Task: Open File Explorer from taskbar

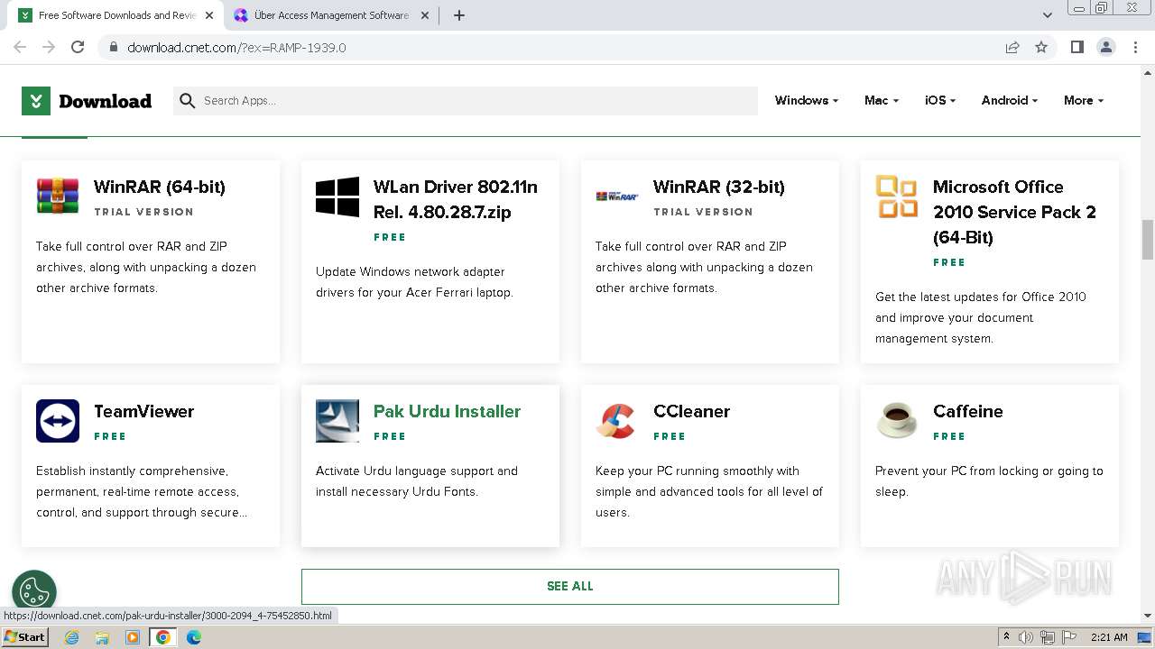Action: tap(102, 637)
